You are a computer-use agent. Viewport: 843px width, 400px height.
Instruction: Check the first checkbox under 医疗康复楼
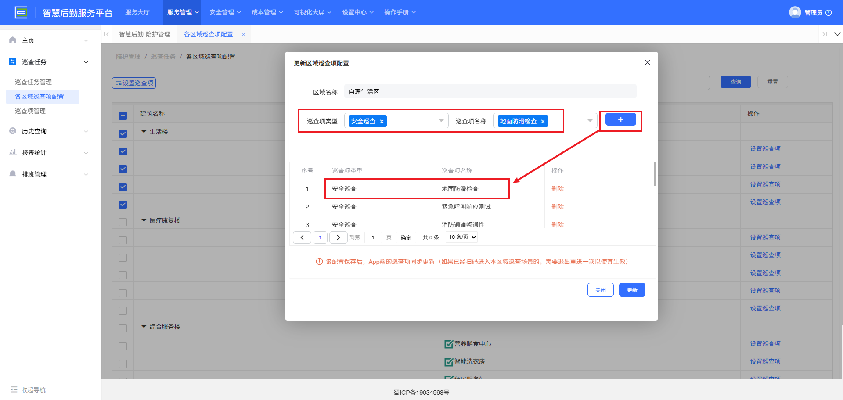tap(123, 240)
